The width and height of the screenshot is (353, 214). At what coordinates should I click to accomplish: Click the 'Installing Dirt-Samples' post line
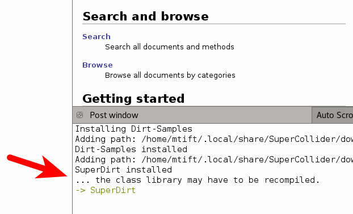click(133, 129)
